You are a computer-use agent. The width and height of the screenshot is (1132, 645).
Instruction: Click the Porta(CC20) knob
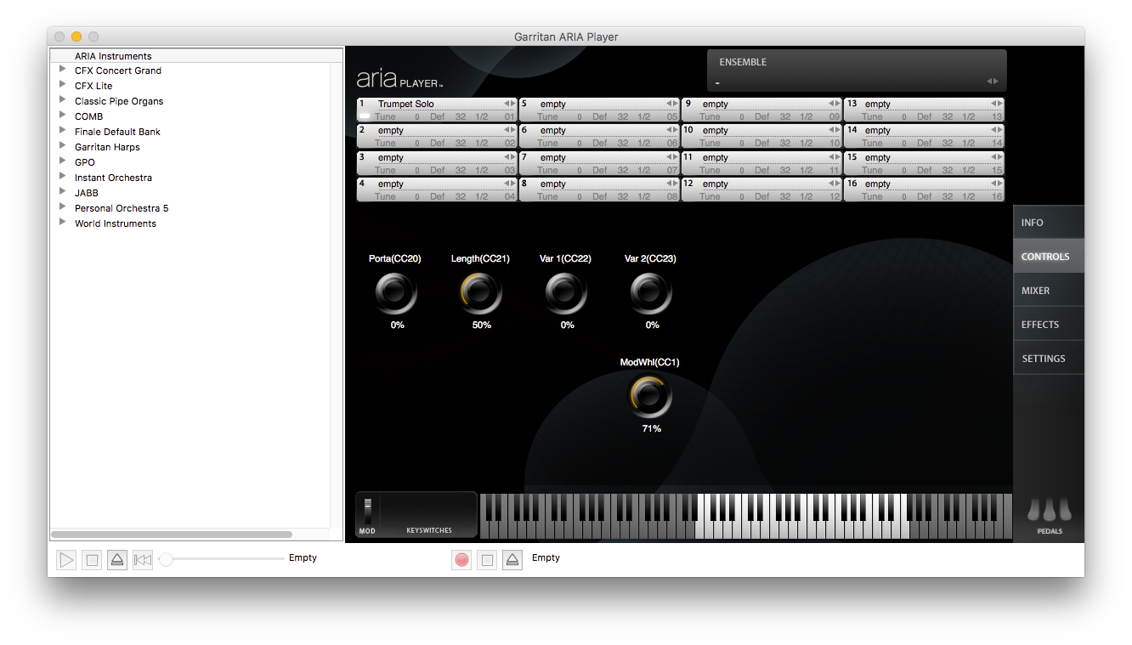(x=395, y=293)
